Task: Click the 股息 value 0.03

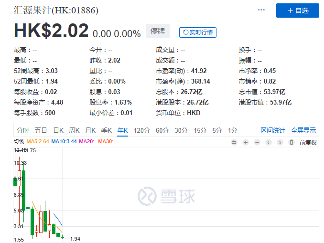Action: [114, 92]
